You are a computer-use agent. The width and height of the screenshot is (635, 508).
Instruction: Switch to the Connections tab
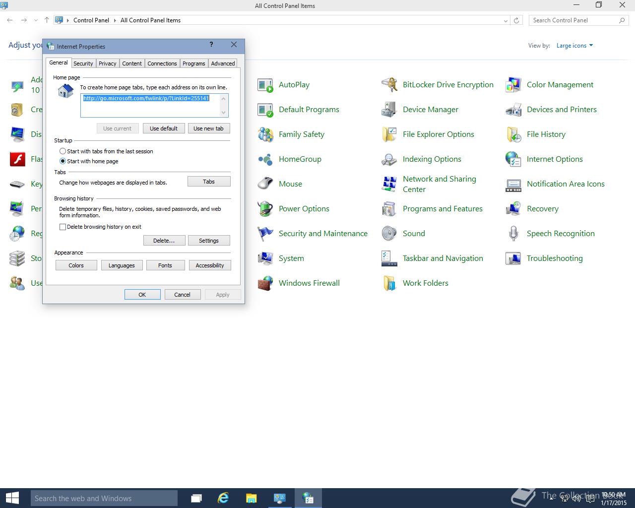[x=162, y=63]
